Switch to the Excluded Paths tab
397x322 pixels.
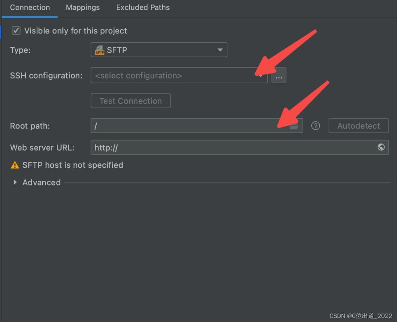143,8
